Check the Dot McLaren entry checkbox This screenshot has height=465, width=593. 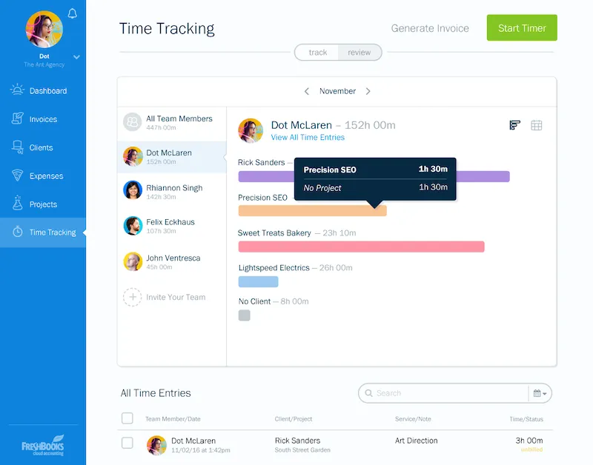(127, 443)
